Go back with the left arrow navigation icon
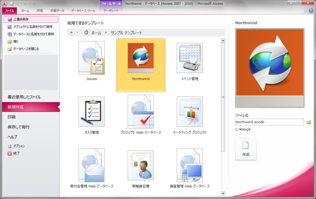 [71, 32]
